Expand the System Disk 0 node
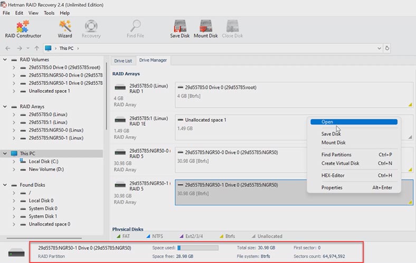Screen dimensions: 416x263 pos(14,209)
